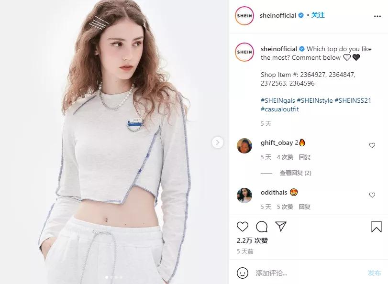
Task: Open three-dot more options menu
Action: (377, 16)
